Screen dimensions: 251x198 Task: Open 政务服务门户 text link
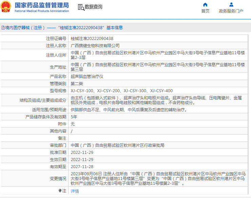point(231,11)
